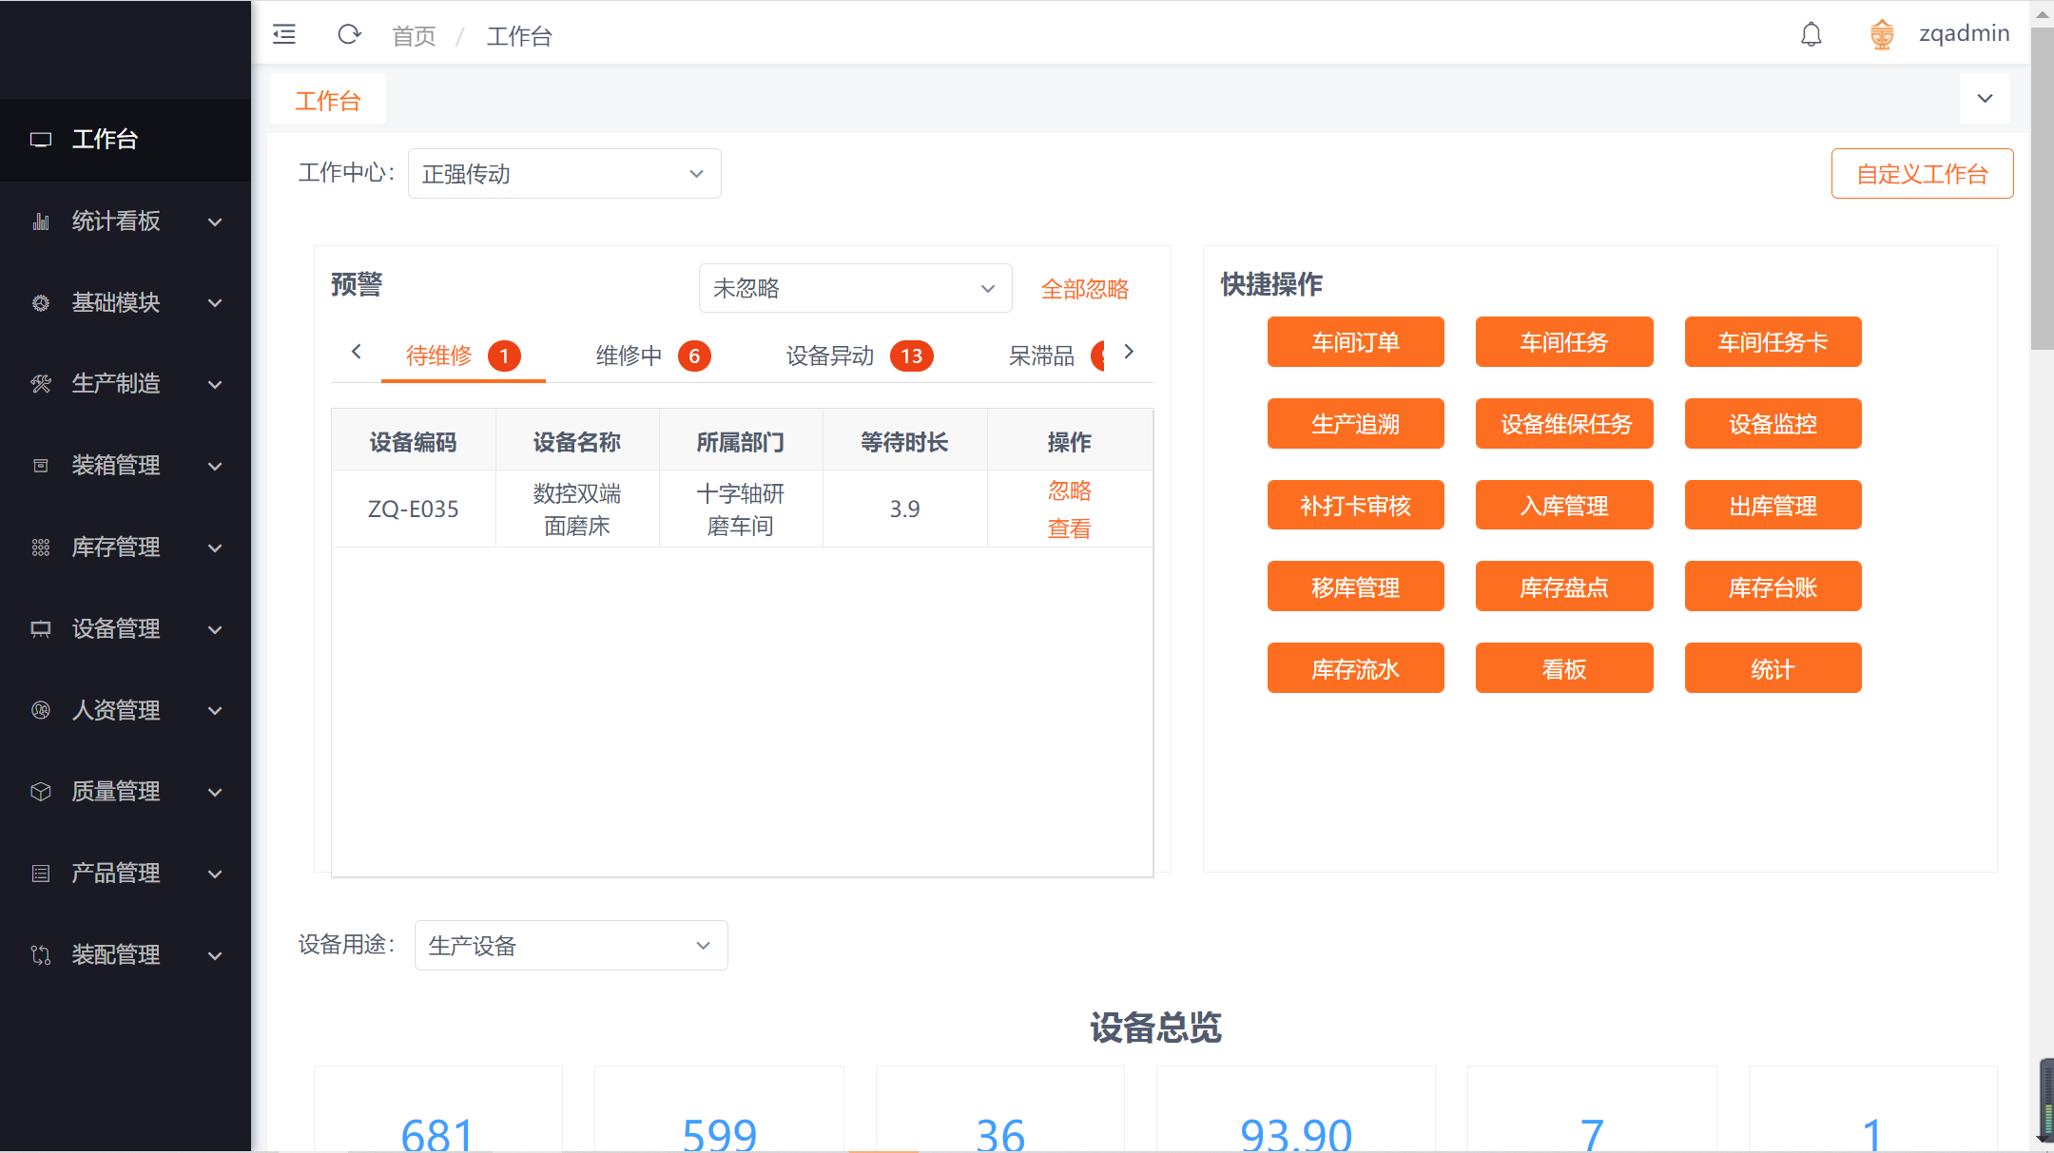2054x1153 pixels.
Task: Open notifications via the bell icon
Action: click(1812, 35)
